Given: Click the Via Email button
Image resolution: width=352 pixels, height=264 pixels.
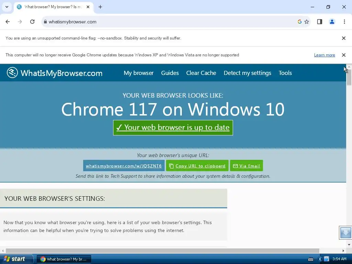Looking at the screenshot, I should (246, 166).
